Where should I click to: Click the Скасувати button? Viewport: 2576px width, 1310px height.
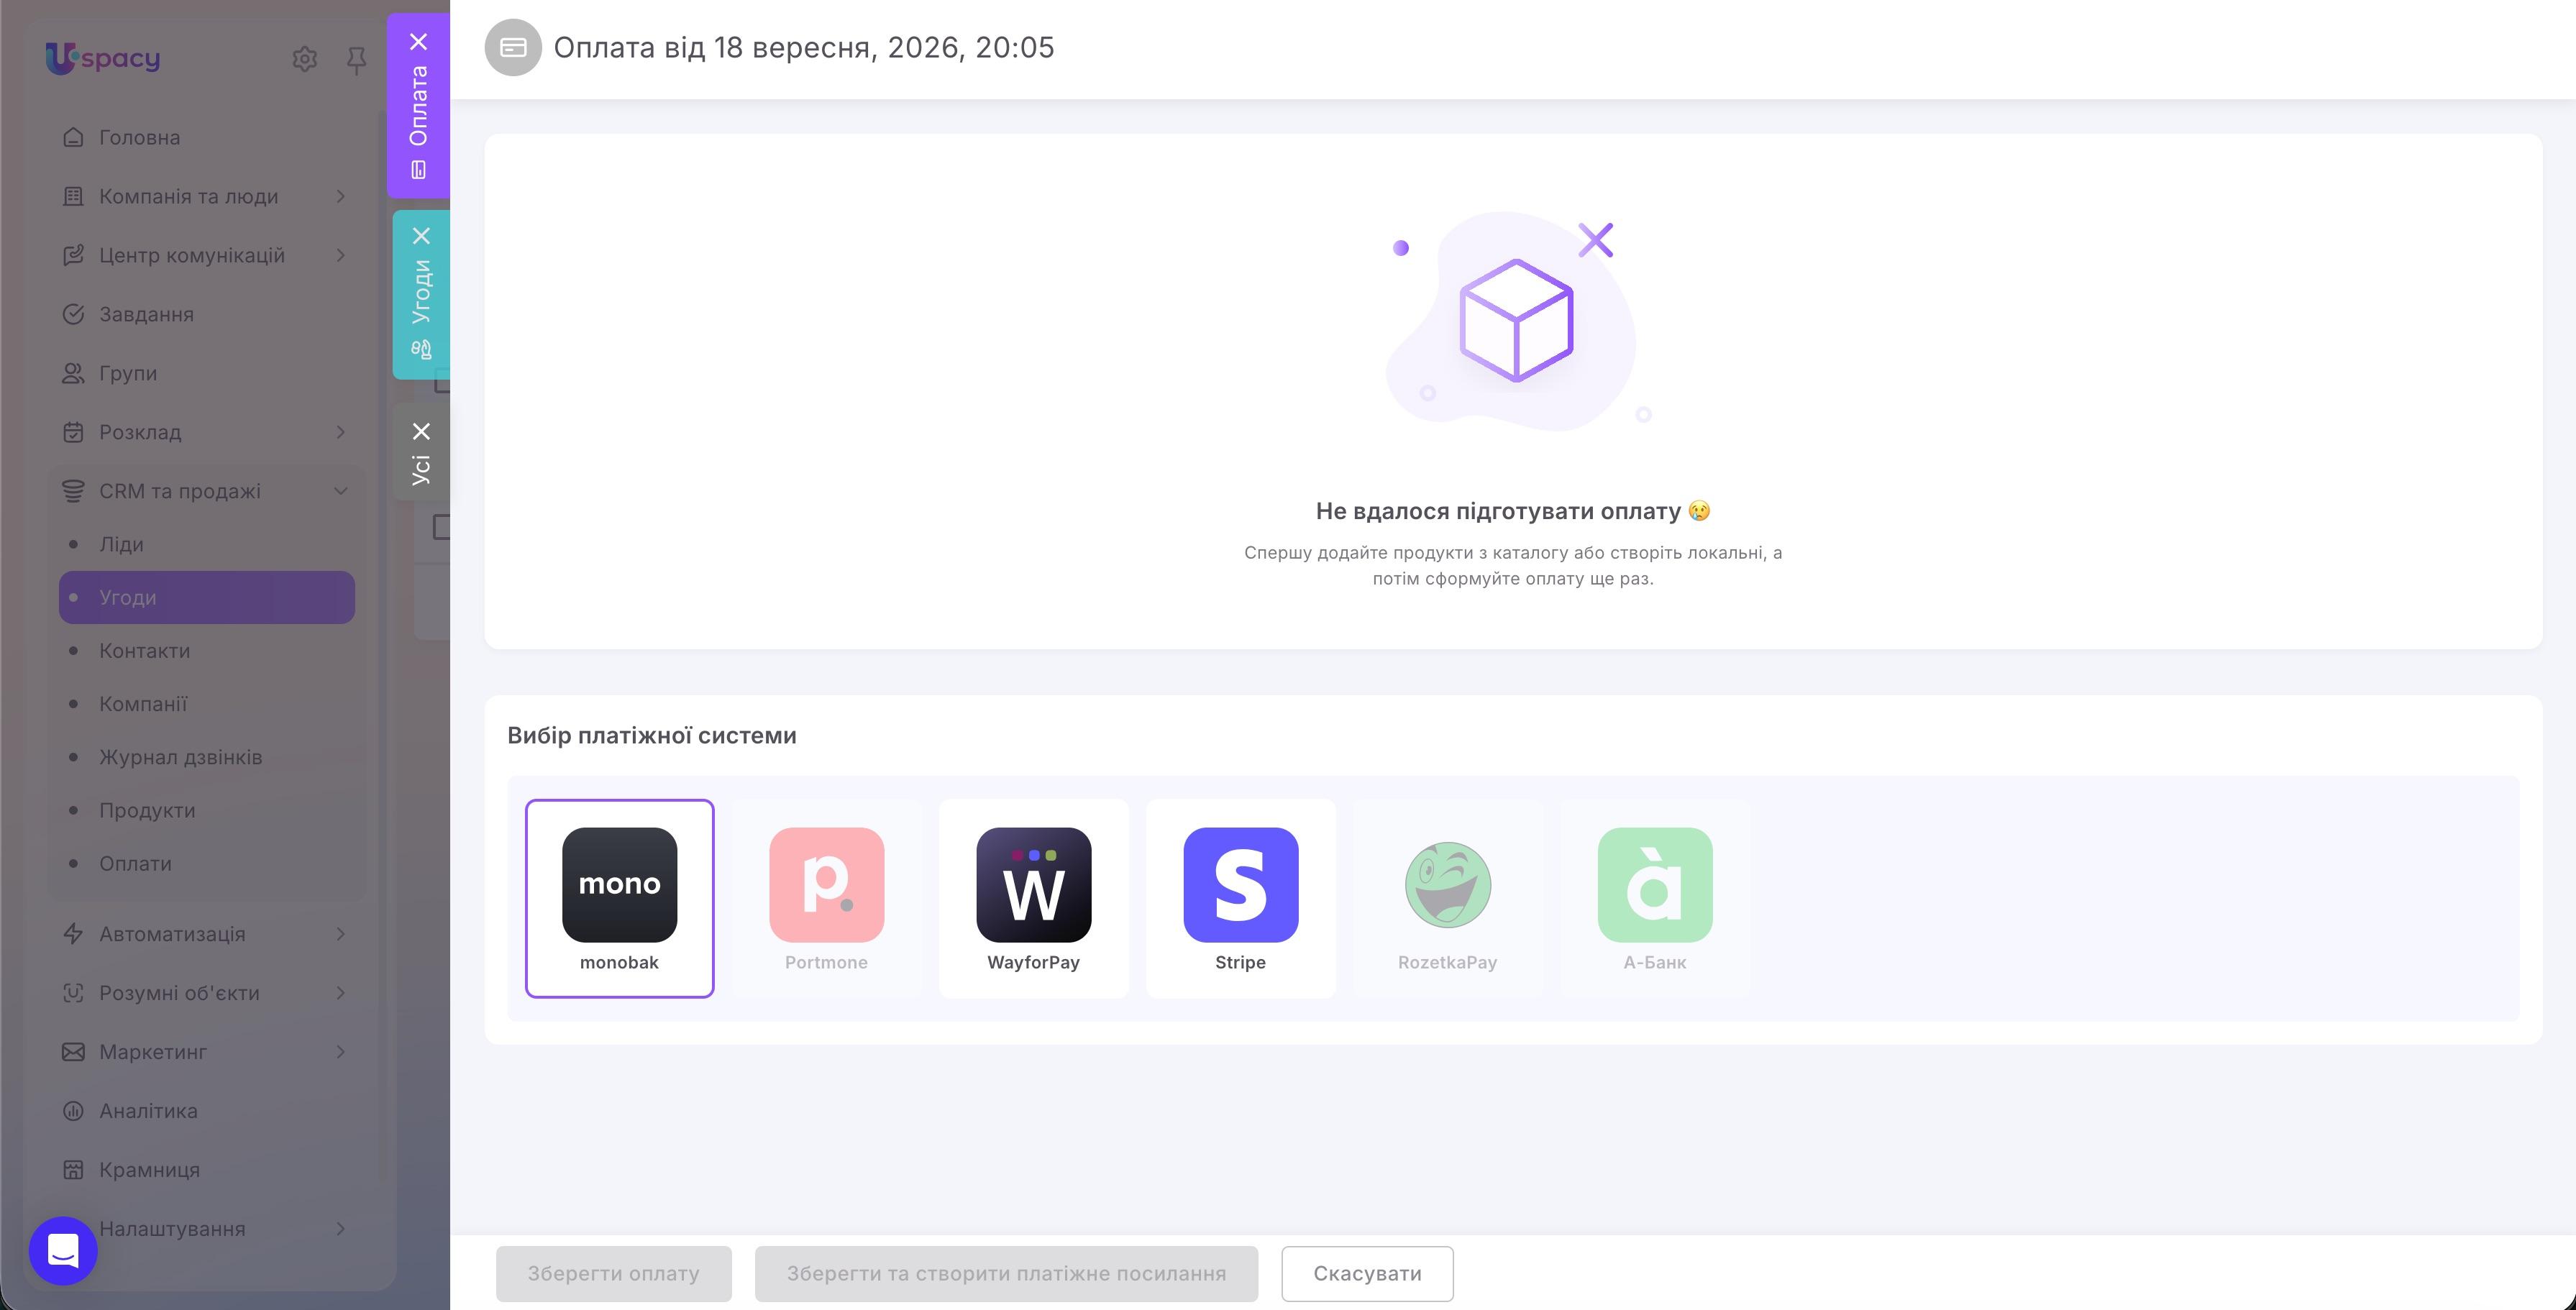coord(1367,1273)
